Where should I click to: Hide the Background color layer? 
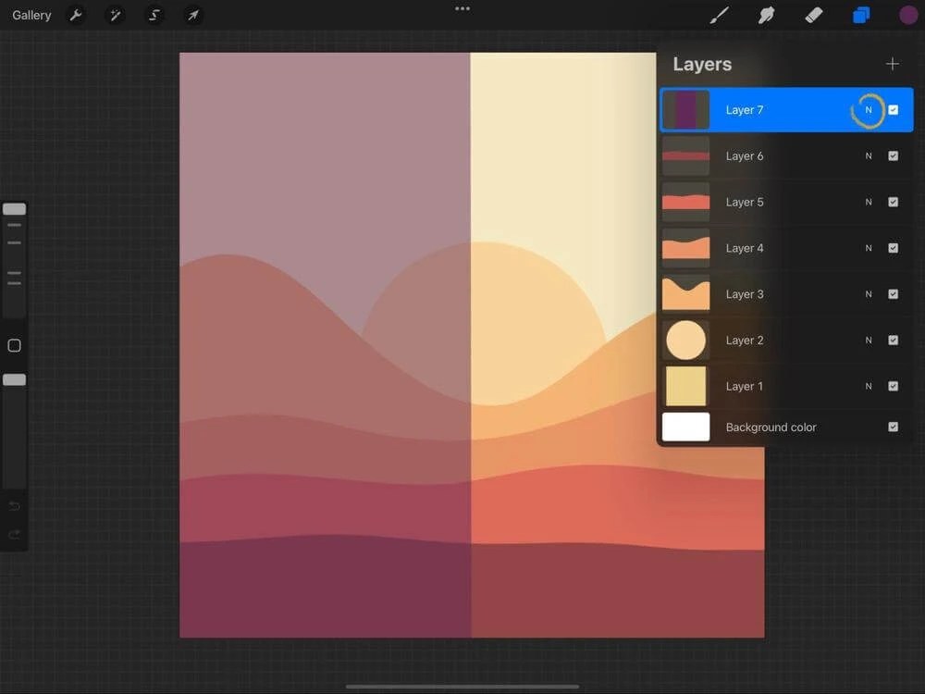click(894, 427)
